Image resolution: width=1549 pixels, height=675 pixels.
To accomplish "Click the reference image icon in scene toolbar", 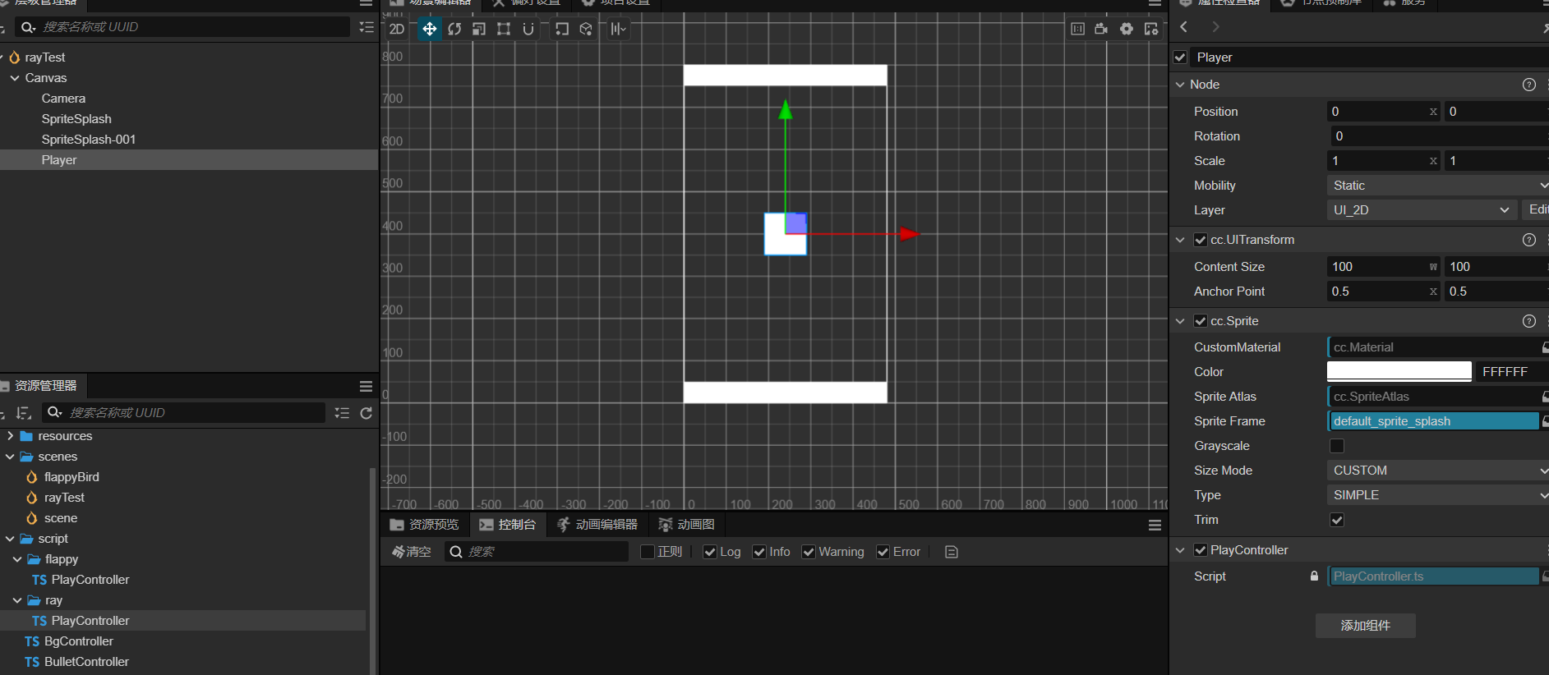I will click(1077, 29).
